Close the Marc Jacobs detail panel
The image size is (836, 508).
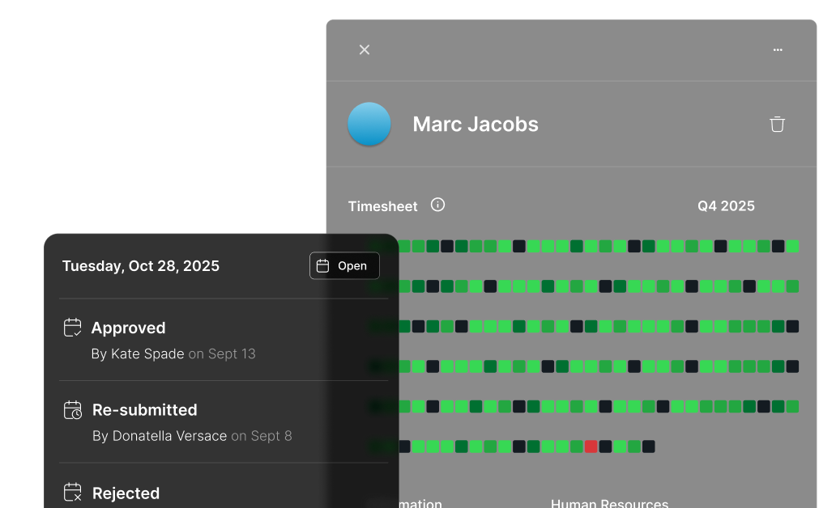click(x=365, y=50)
